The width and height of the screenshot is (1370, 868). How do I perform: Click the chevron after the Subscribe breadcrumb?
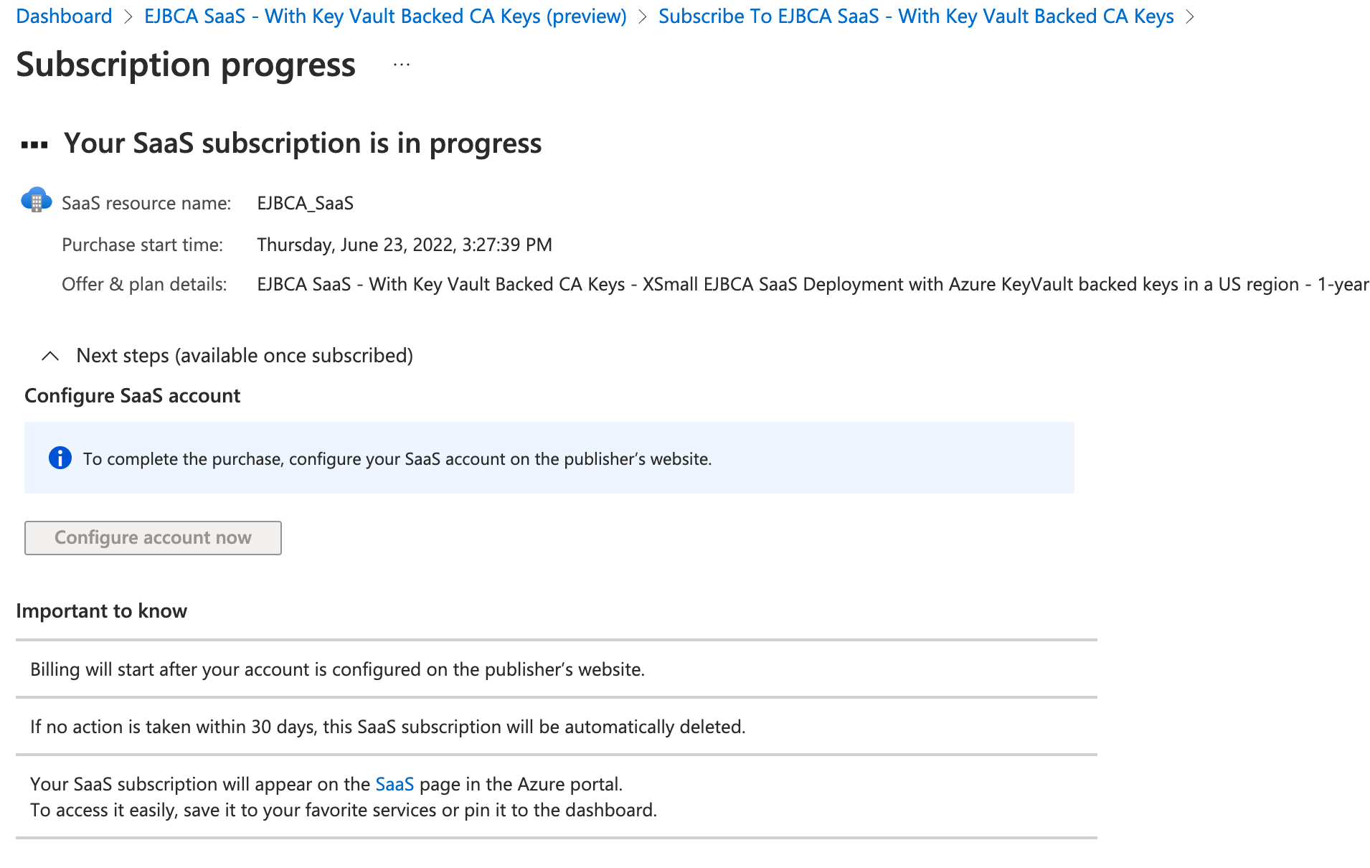(x=1190, y=16)
